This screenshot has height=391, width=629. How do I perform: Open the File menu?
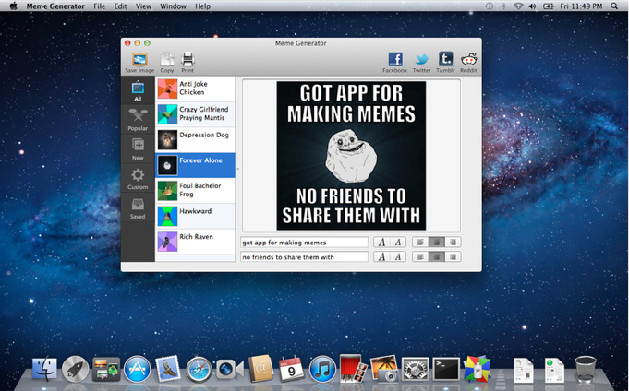[99, 6]
